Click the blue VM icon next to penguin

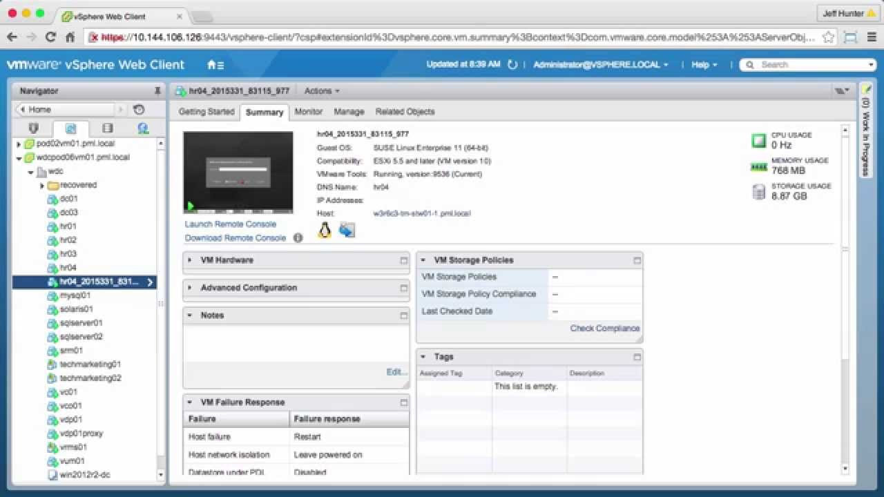(x=347, y=230)
